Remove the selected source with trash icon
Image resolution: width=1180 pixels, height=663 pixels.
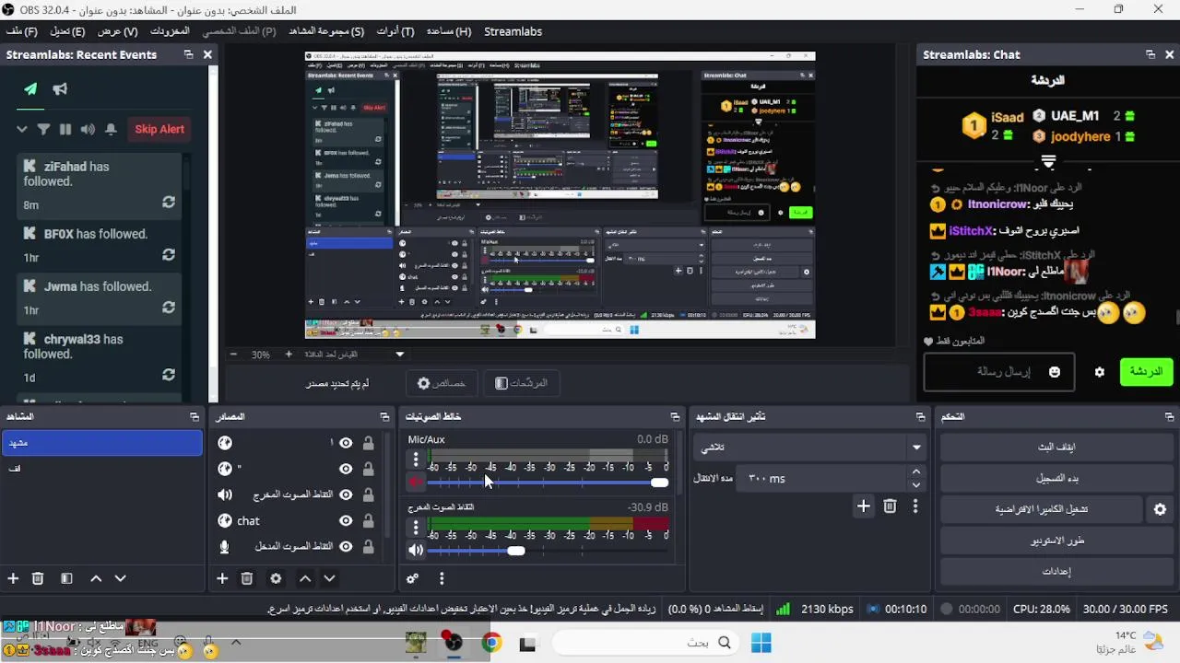coord(247,578)
